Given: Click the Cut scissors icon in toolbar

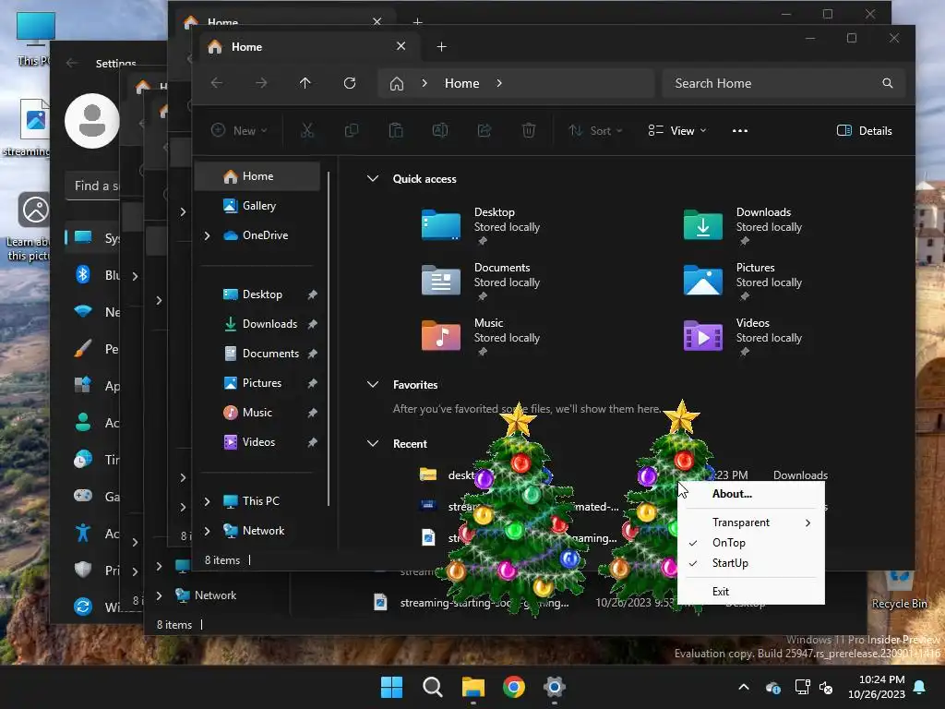Looking at the screenshot, I should pyautogui.click(x=307, y=130).
